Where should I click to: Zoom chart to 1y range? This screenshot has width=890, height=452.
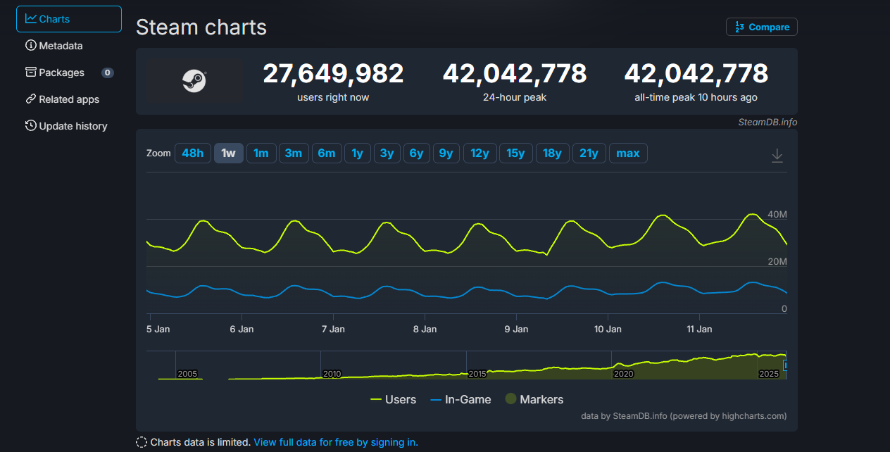click(358, 153)
